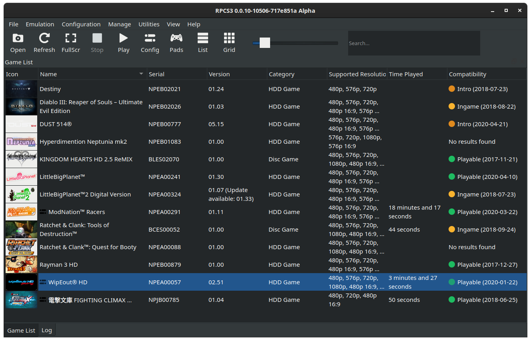Open the Utilities menu
The width and height of the screenshot is (531, 341).
click(149, 24)
